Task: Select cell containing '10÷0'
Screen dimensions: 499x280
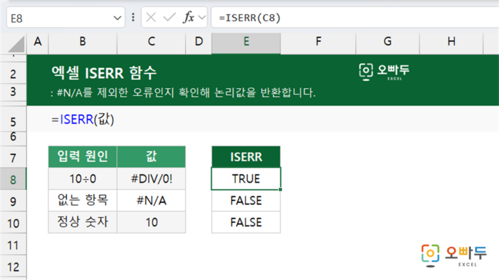Action: 83,179
